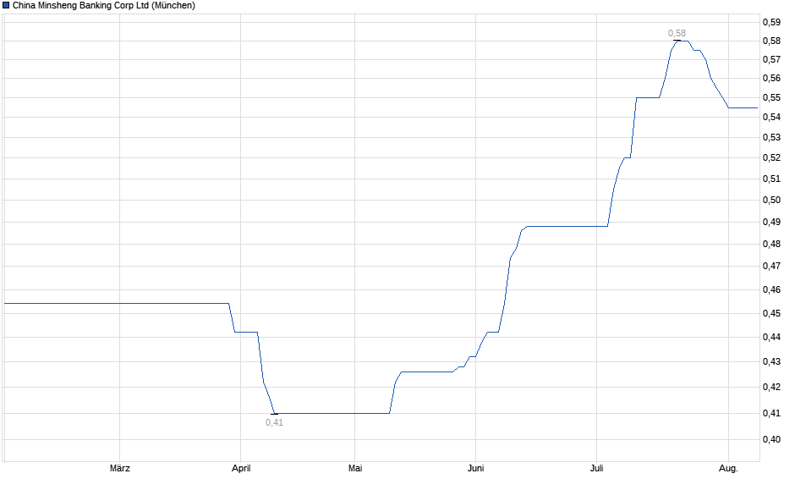
Task: Select the Juli axis label
Action: click(x=597, y=468)
